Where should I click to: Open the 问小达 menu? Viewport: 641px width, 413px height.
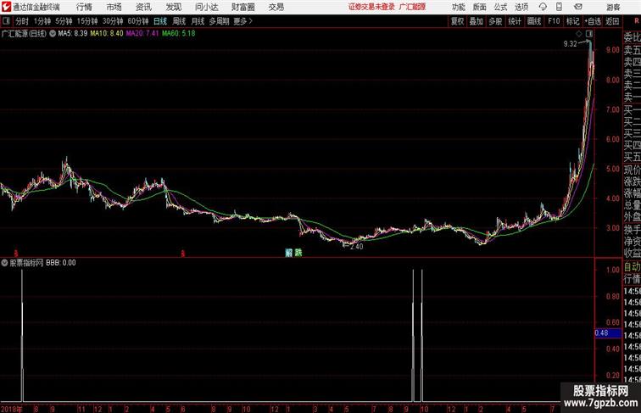(206, 7)
